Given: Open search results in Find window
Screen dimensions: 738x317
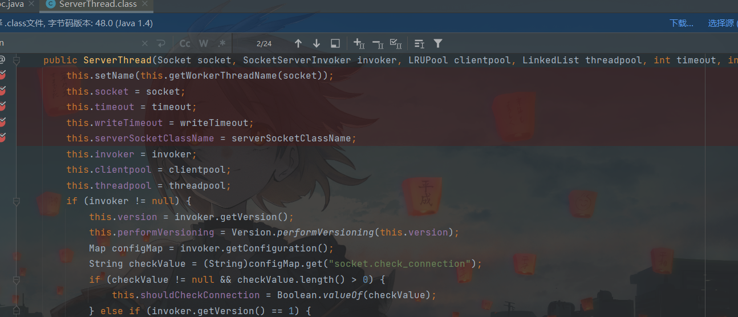Looking at the screenshot, I should point(335,44).
